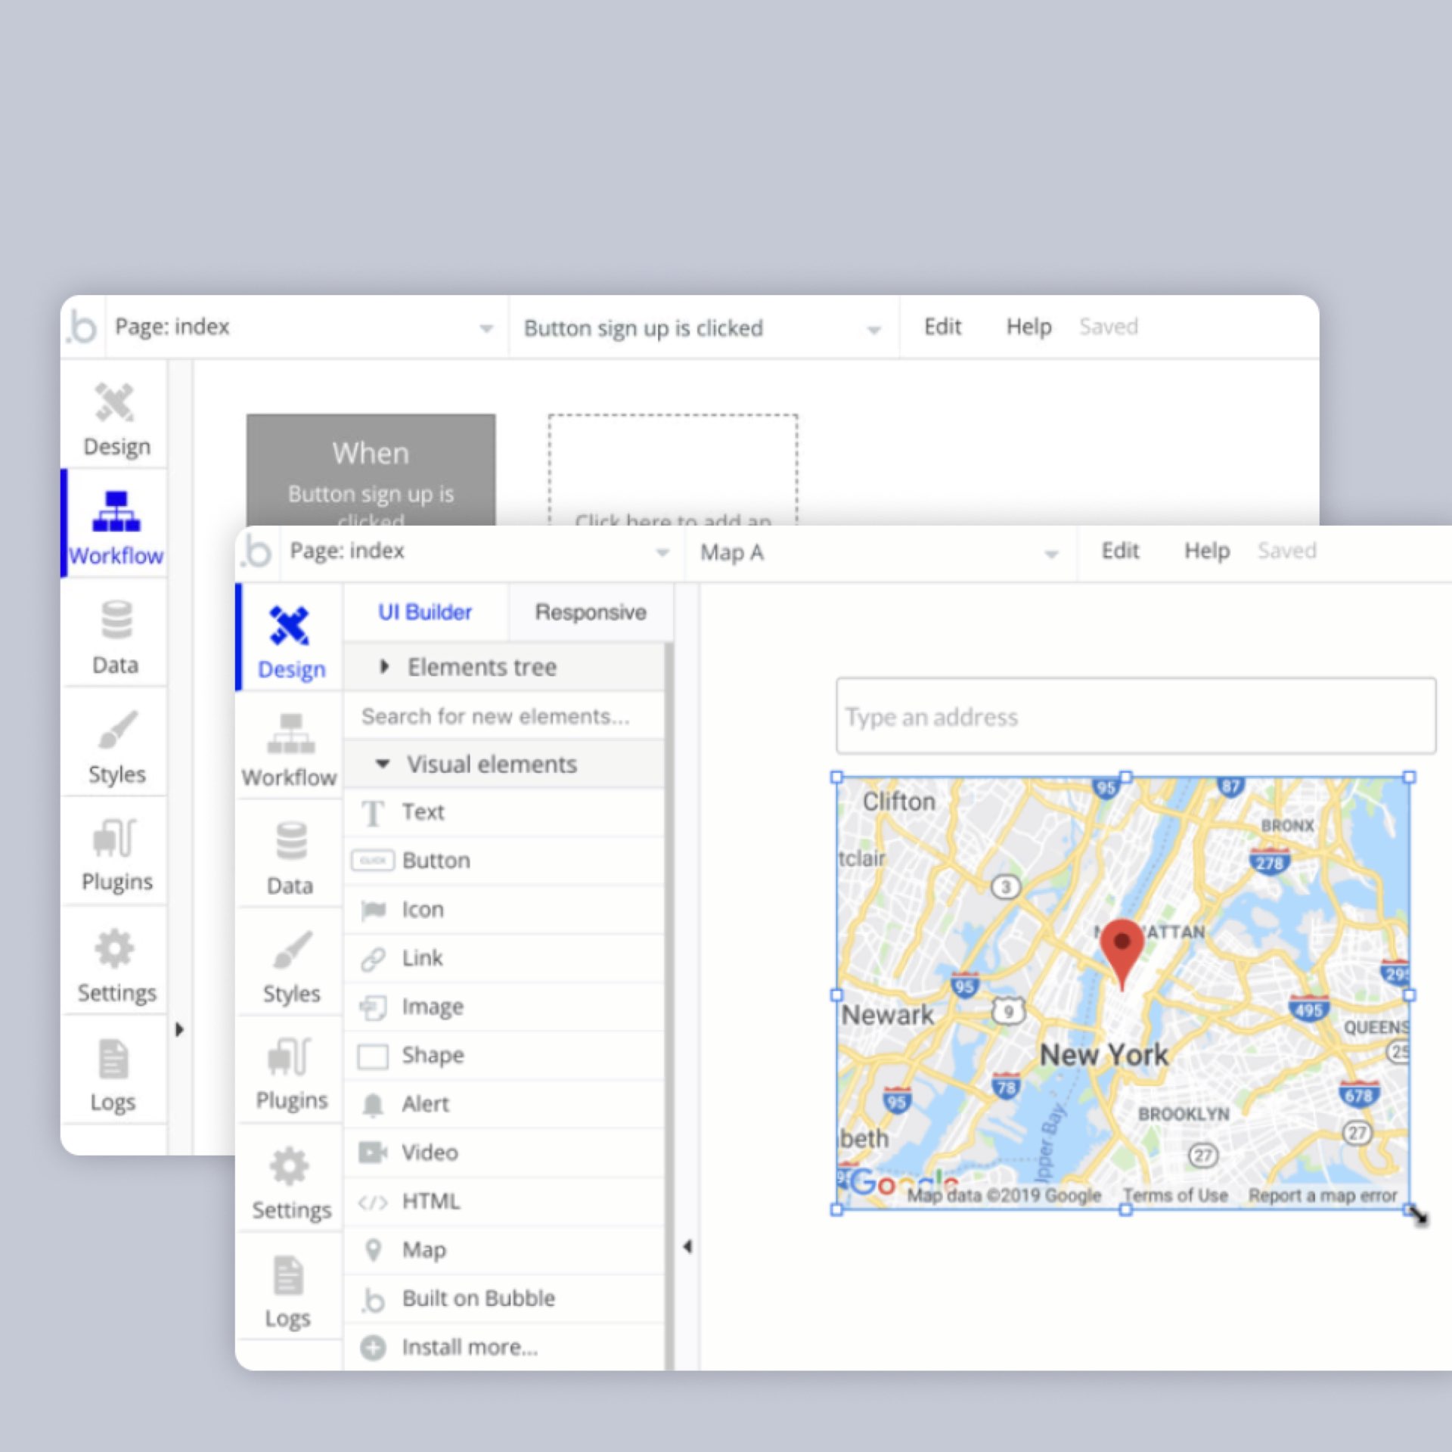1452x1452 pixels.
Task: Pick the Shape element from palette
Action: (x=432, y=1055)
